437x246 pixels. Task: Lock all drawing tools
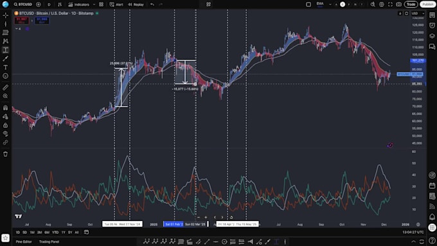coord(5,125)
